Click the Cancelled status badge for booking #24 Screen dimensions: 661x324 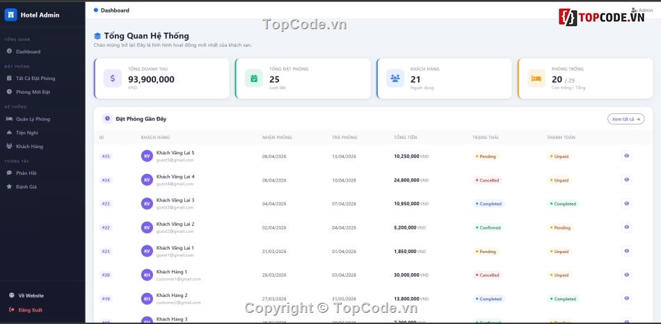(x=487, y=180)
